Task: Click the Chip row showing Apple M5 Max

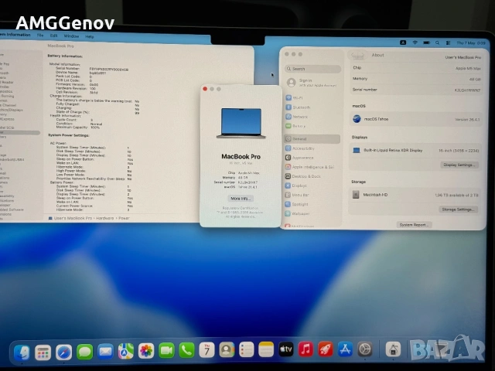Action: [417, 68]
